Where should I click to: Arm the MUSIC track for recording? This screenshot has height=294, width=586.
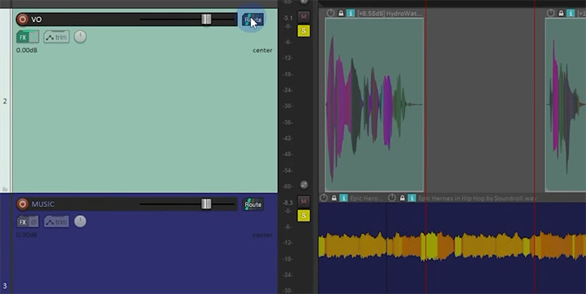point(22,204)
